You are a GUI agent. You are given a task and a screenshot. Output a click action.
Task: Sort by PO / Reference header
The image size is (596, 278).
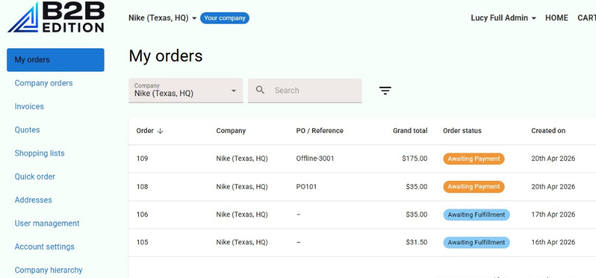pyautogui.click(x=320, y=130)
